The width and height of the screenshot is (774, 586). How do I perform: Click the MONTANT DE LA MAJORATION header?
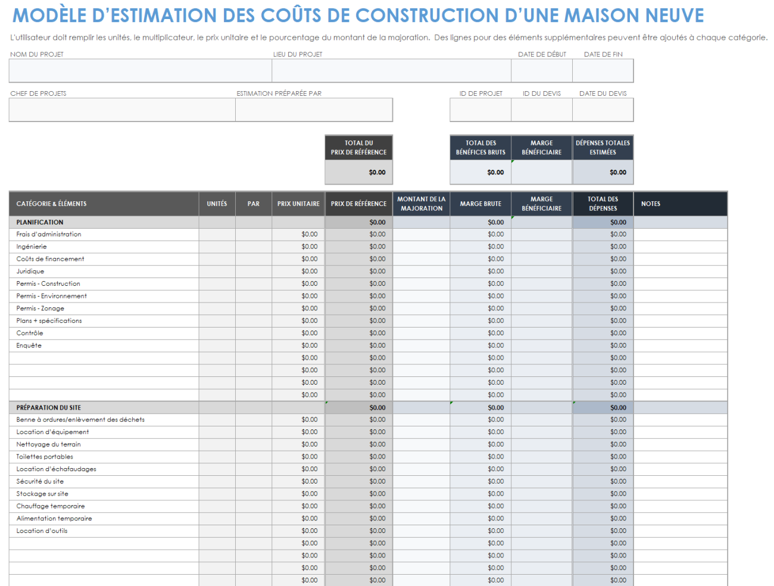(421, 203)
